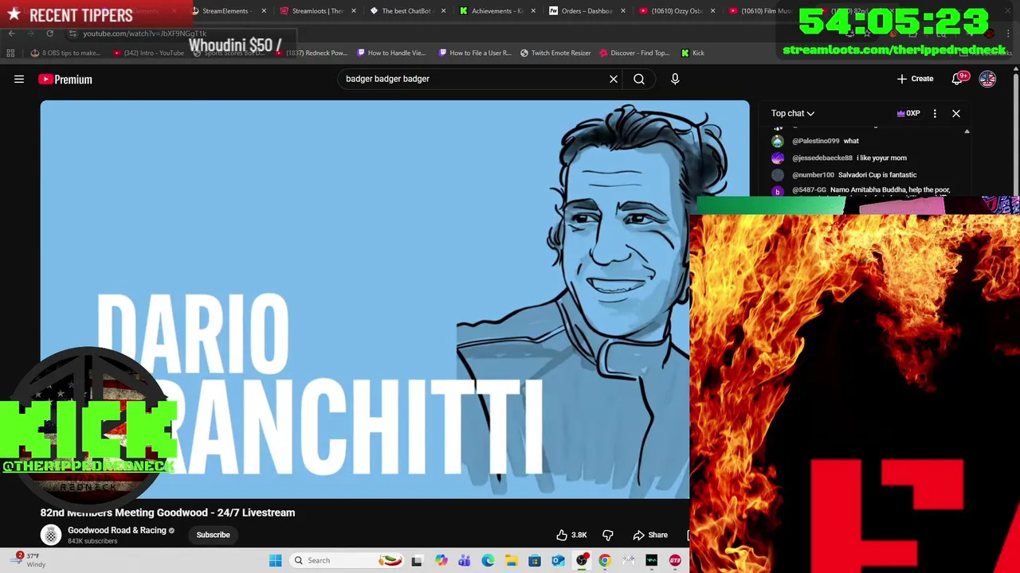
Task: Open the Twitch Emote Resizer bookmark
Action: 555,53
